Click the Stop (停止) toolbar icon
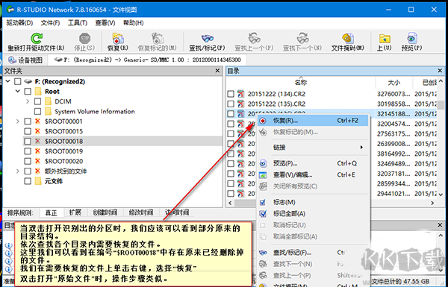 84,38
